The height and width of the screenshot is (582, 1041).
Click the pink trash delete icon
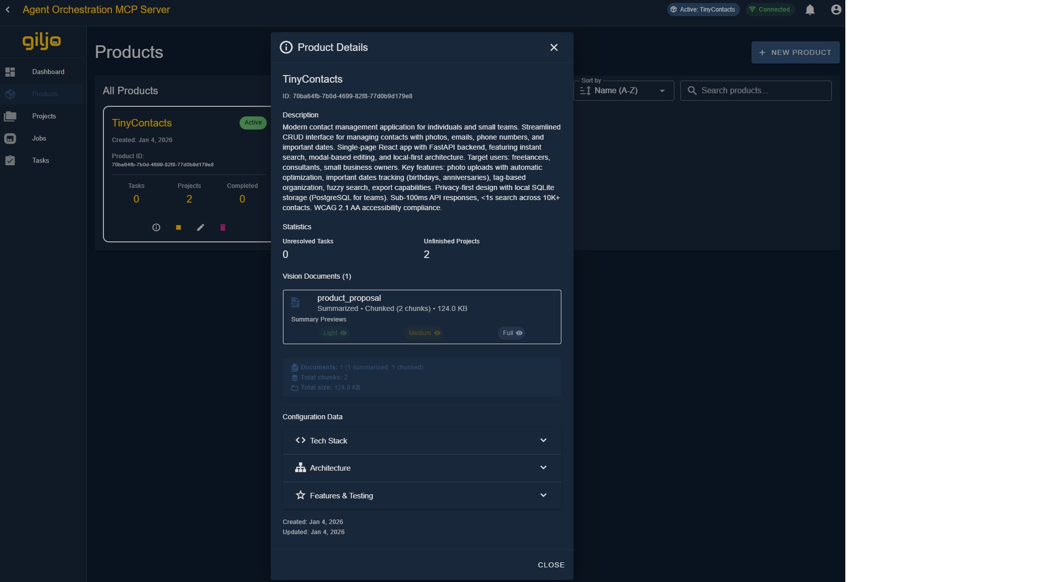click(222, 227)
